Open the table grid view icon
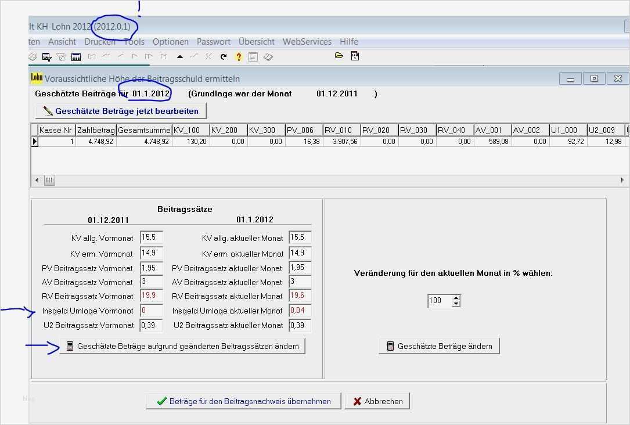The image size is (630, 425). click(76, 57)
